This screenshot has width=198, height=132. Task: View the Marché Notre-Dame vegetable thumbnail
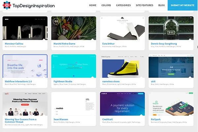tap(74, 28)
